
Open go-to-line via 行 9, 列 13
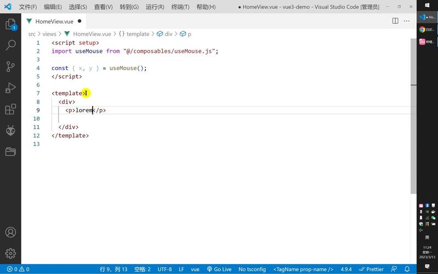pos(113,269)
